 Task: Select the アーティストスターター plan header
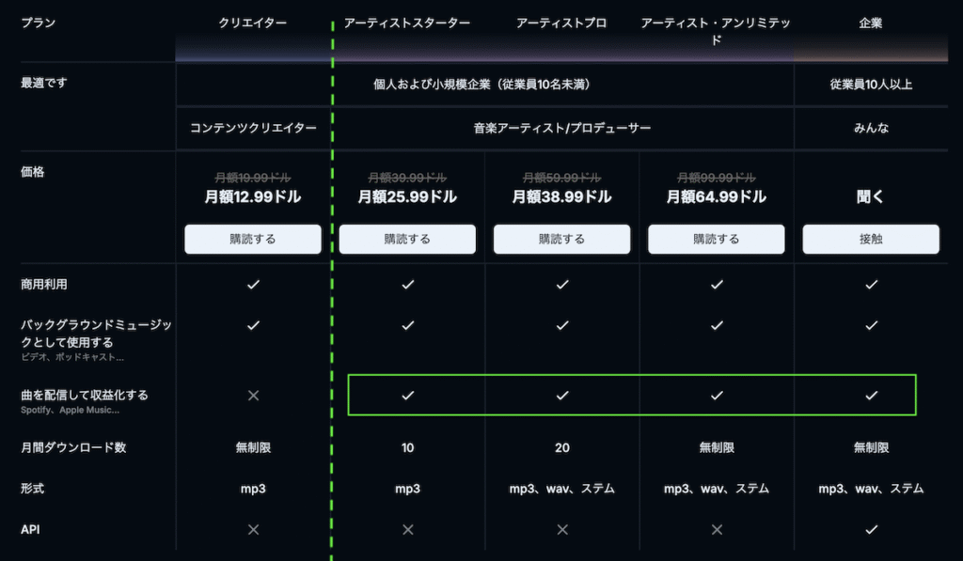click(x=407, y=23)
